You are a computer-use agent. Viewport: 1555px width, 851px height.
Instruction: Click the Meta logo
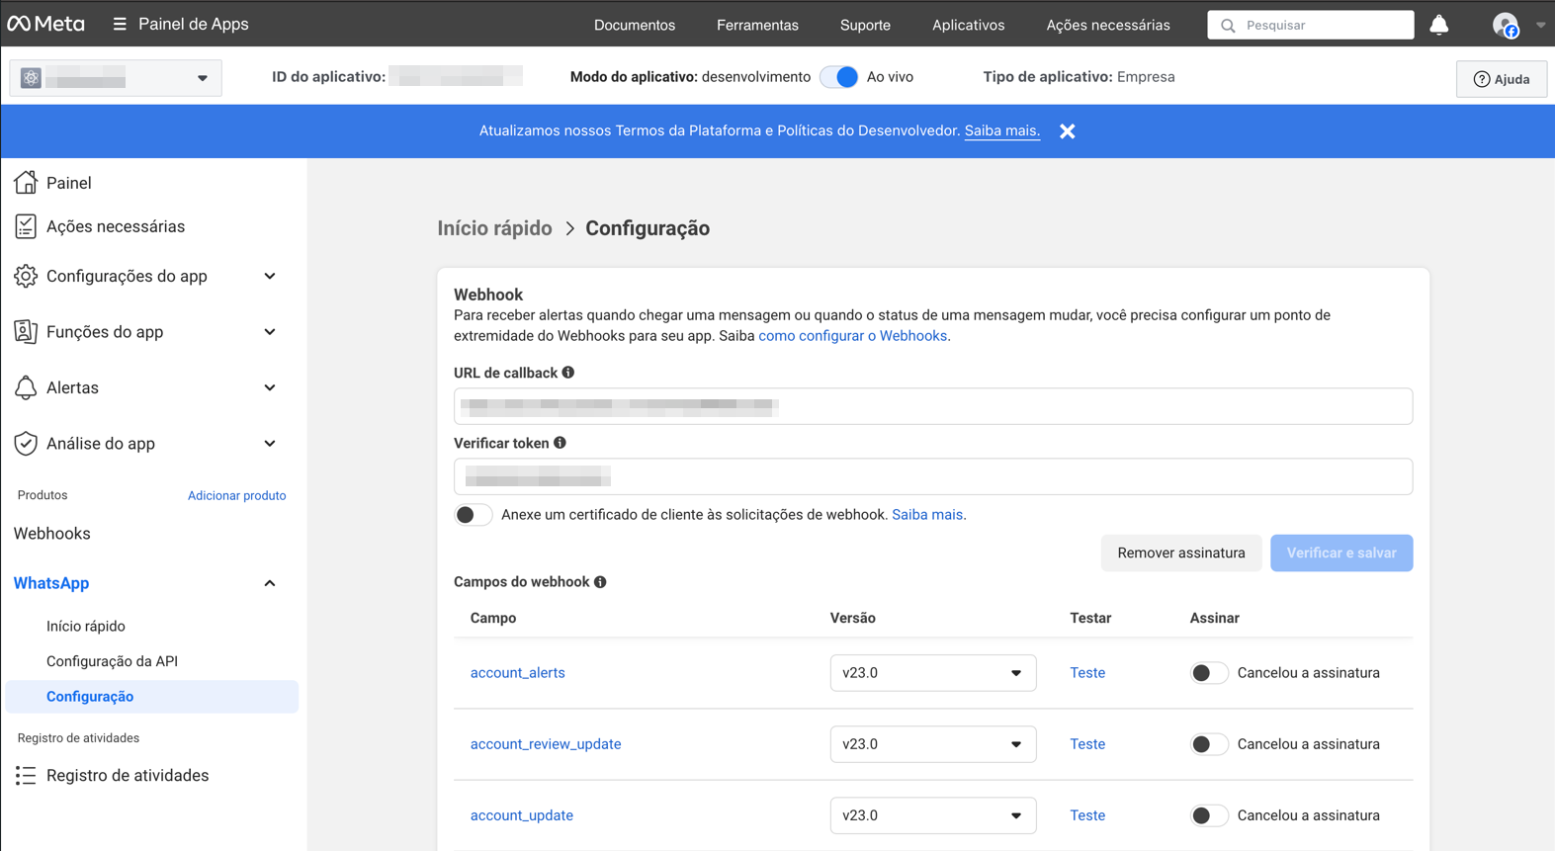pyautogui.click(x=45, y=24)
